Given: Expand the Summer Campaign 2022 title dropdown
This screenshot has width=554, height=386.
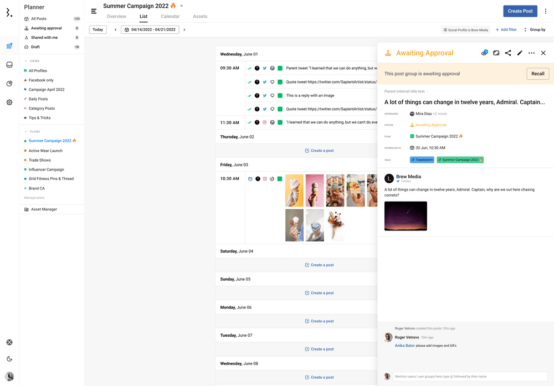Looking at the screenshot, I should coord(182,6).
